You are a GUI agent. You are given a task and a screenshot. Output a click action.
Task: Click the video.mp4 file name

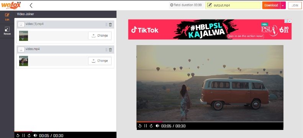coord(33,49)
